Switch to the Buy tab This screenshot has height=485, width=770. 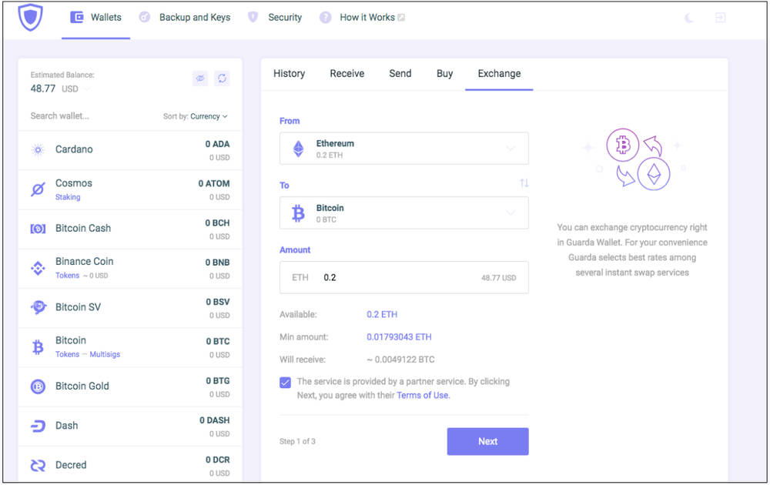(x=444, y=74)
